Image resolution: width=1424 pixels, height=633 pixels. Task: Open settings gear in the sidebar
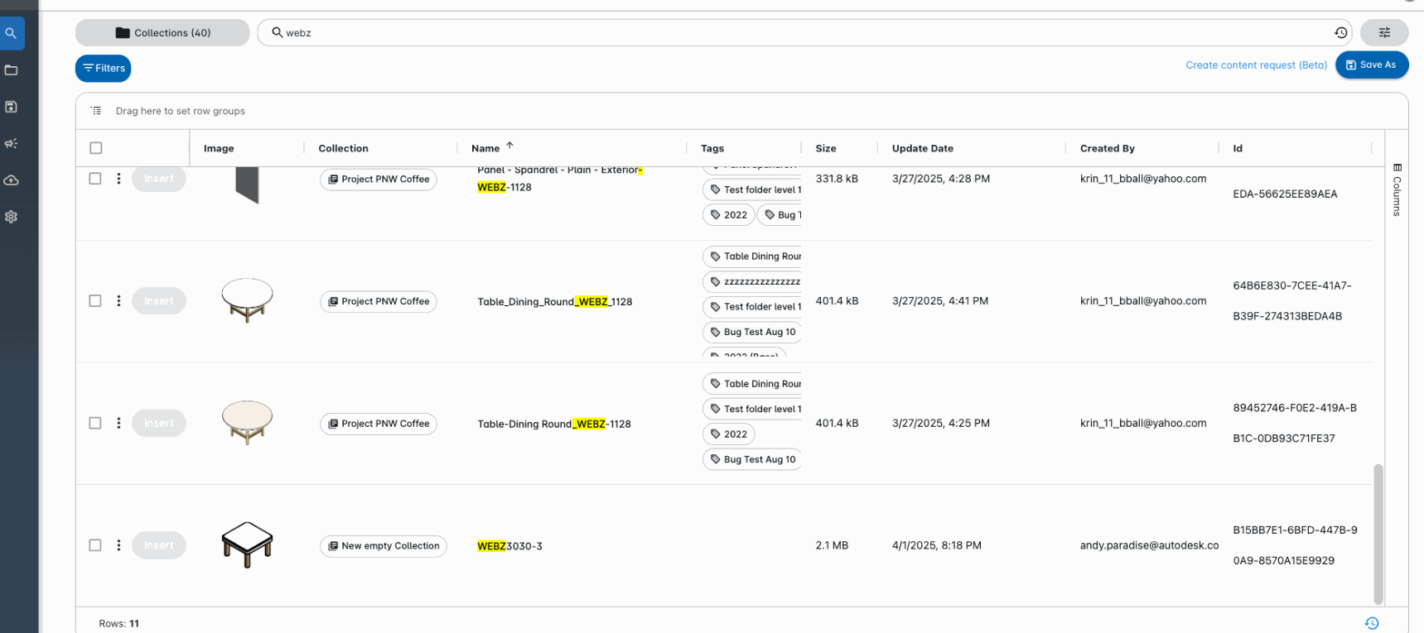click(12, 217)
